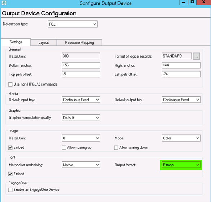
Task: Open the Method for underlining dropdown
Action: coord(81,165)
